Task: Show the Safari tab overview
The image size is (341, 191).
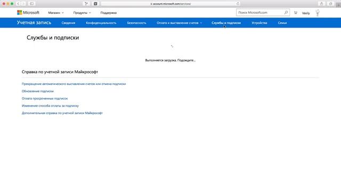Action: coord(330,4)
